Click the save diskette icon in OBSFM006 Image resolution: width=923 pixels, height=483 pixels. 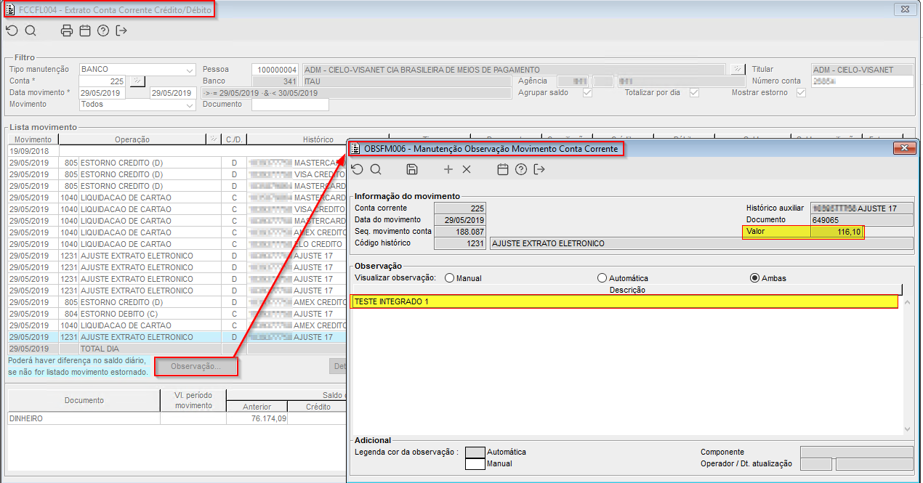pyautogui.click(x=412, y=169)
